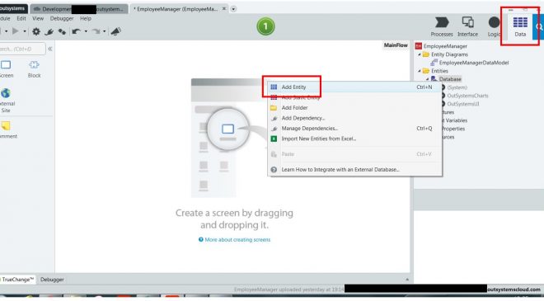Image resolution: width=544 pixels, height=301 pixels.
Task: Select the Database tree node
Action: coord(450,79)
